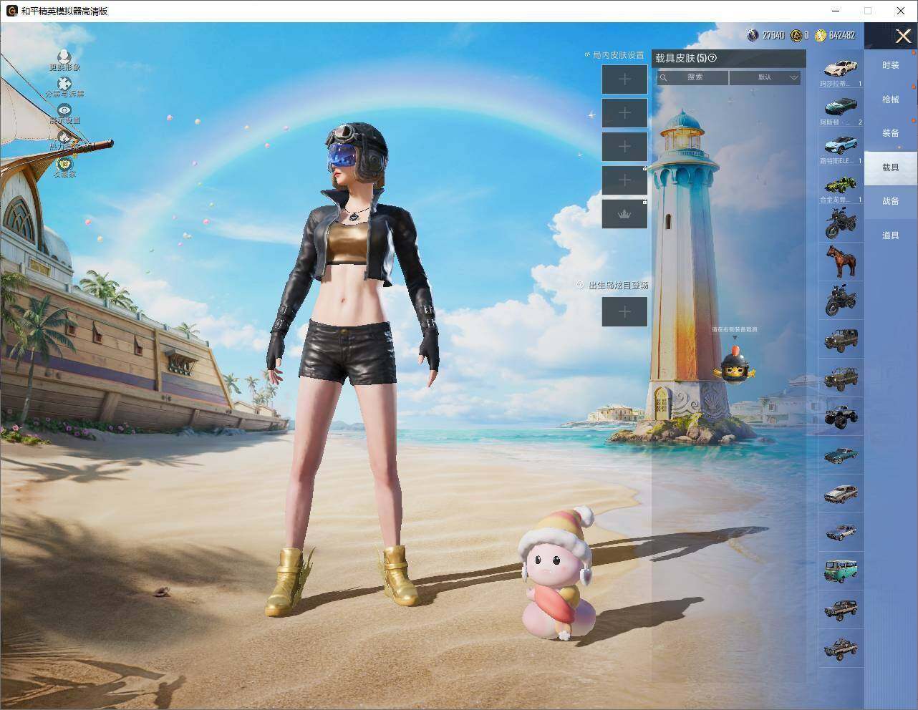
Task: Select the closed-top green jeep vehicle
Action: [841, 339]
